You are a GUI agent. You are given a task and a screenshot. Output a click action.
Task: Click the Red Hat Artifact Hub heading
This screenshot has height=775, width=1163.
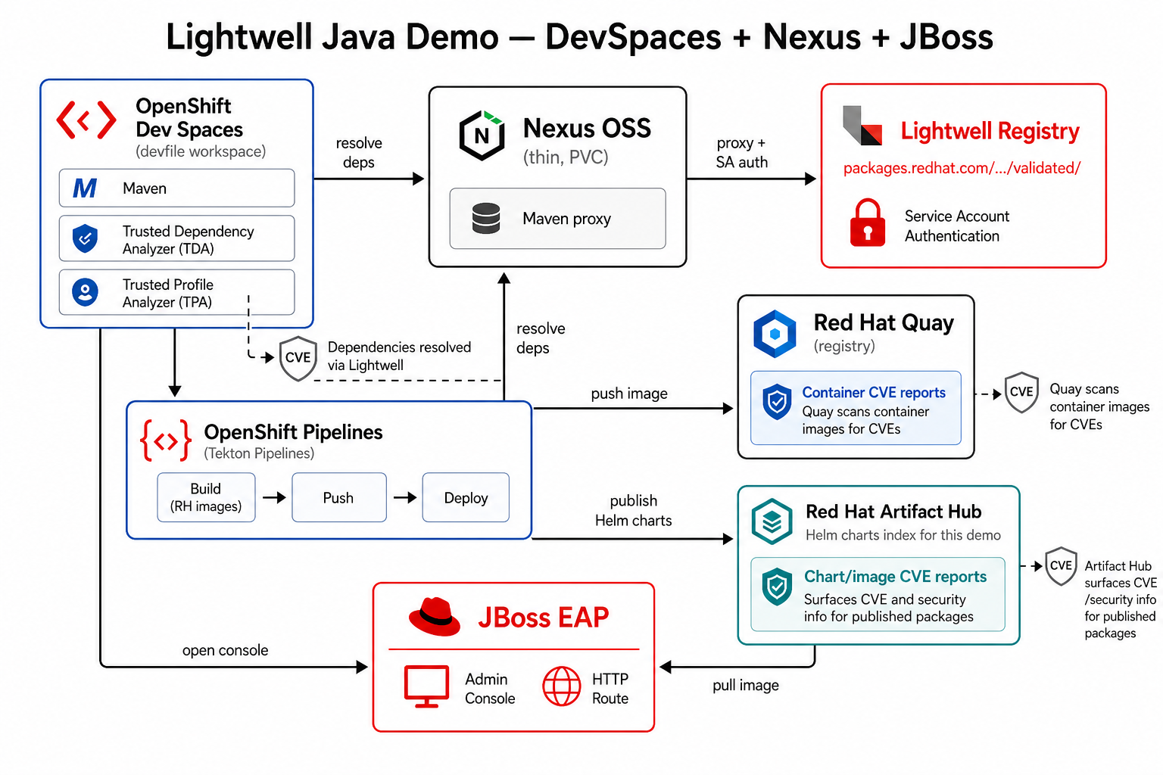(893, 512)
